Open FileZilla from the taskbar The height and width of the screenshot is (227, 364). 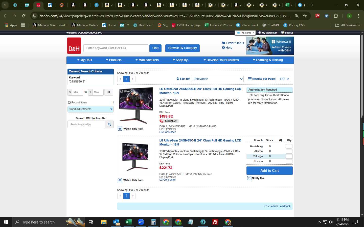215,222
